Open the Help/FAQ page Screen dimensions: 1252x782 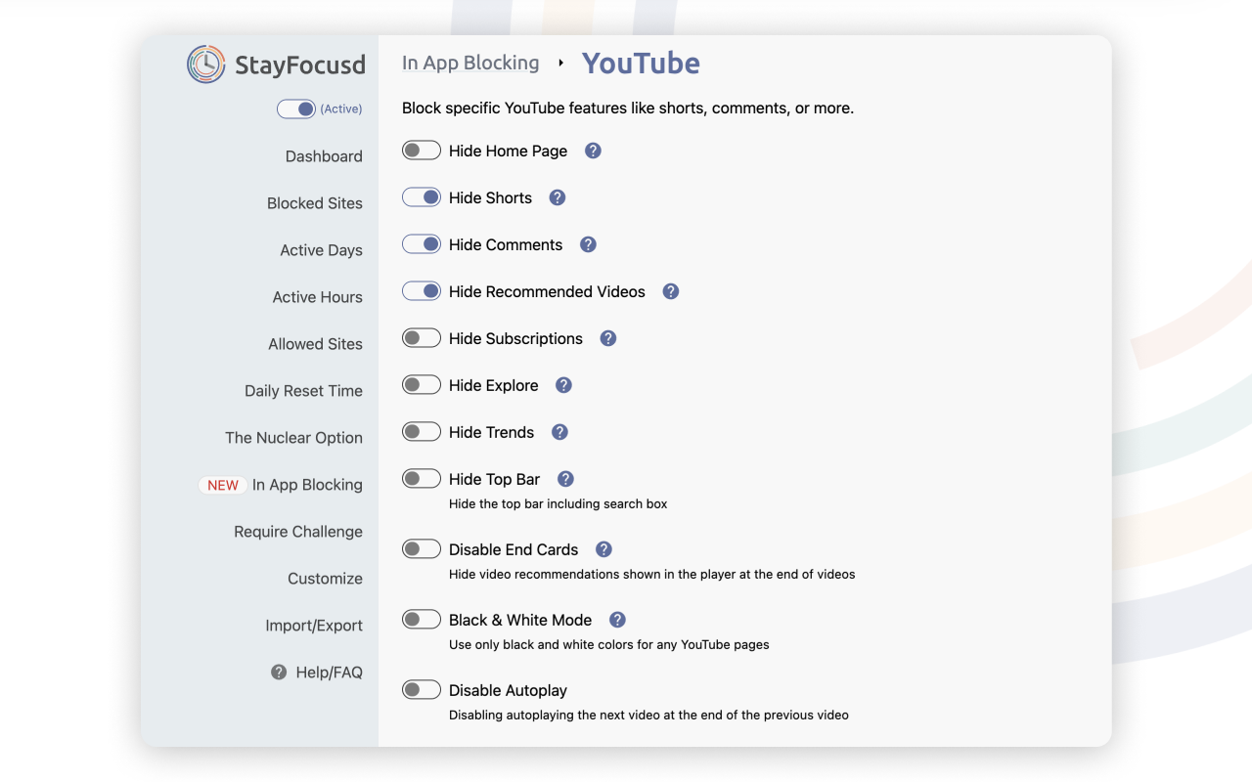click(x=329, y=673)
